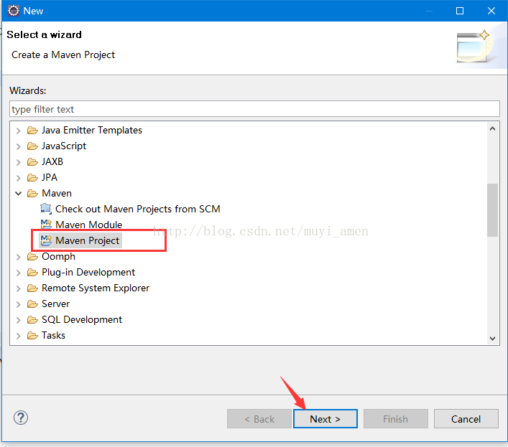
Task: Click the Check out Maven Projects icon
Action: click(47, 209)
